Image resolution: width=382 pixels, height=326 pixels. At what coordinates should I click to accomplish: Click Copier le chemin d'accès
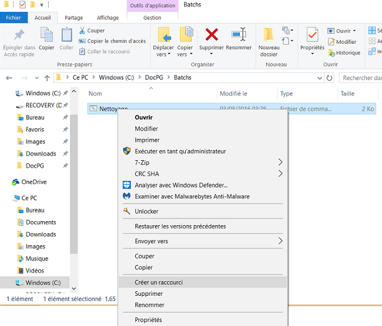tap(112, 41)
